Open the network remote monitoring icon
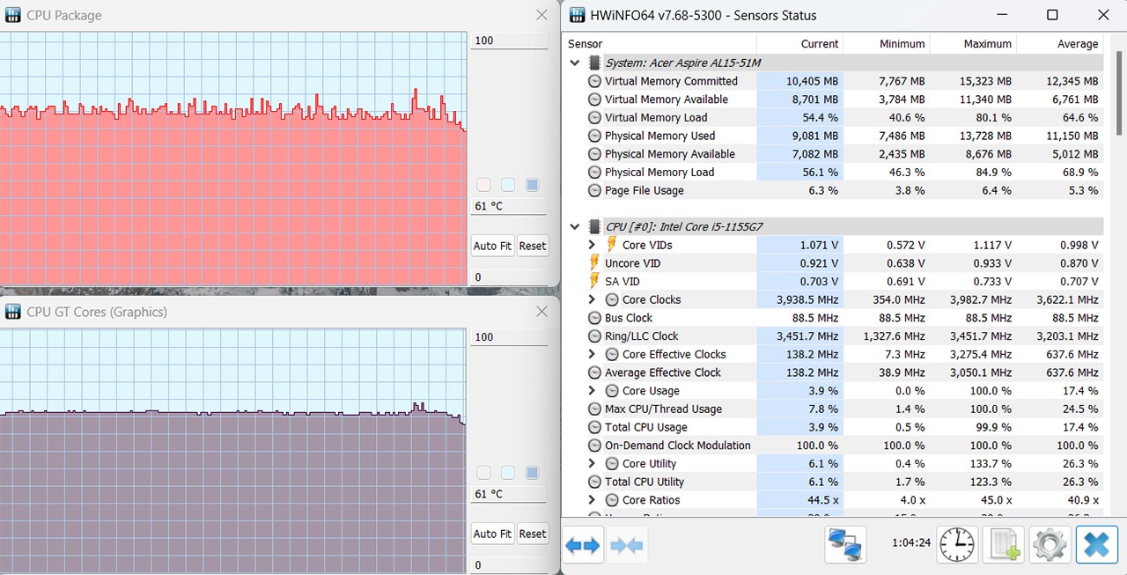 click(845, 545)
